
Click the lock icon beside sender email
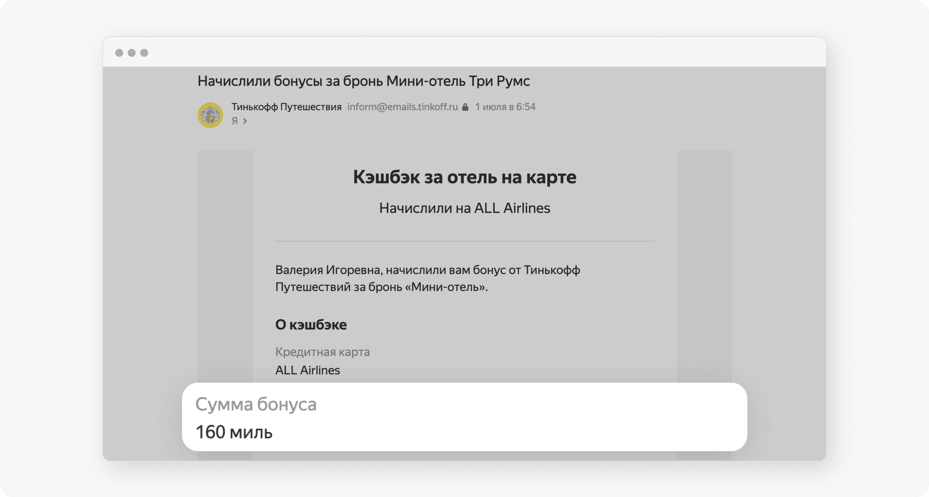tap(465, 107)
